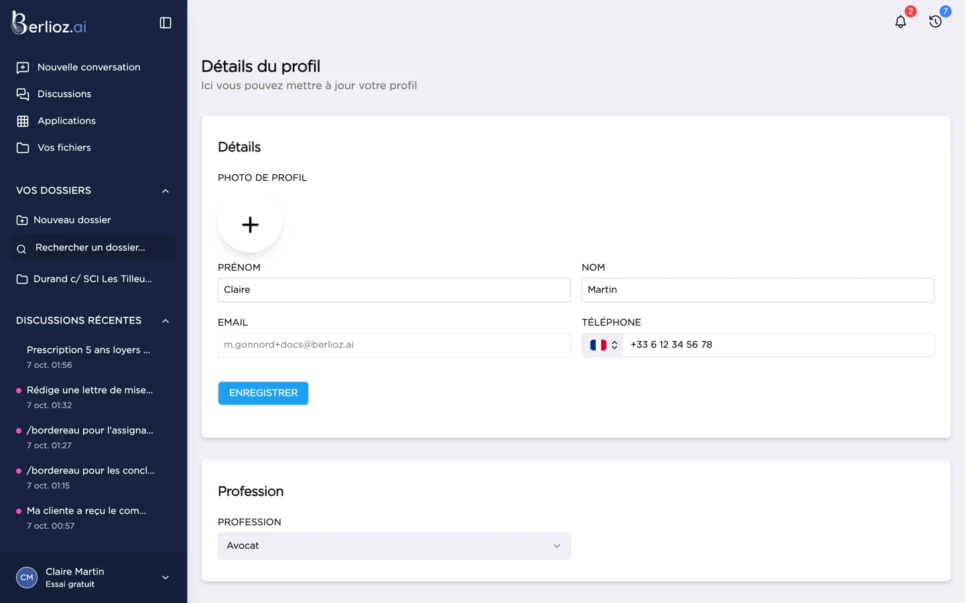
Task: Click the French flag icon
Action: (598, 345)
